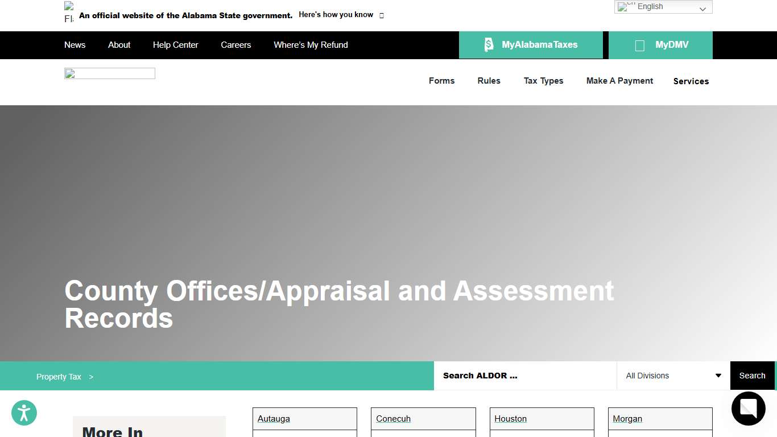Select the MyDMV car icon
This screenshot has width=777, height=437.
click(x=640, y=44)
